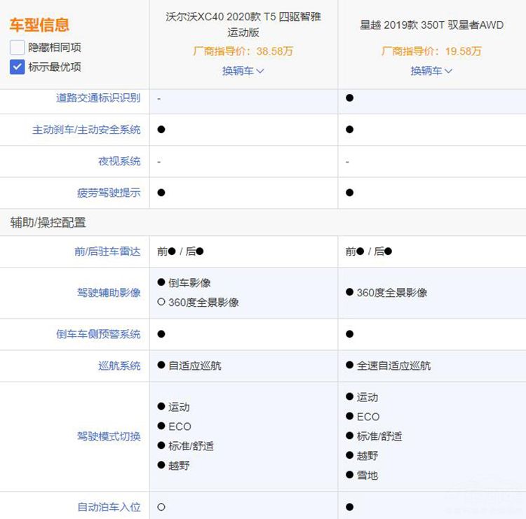The height and width of the screenshot is (519, 526).
Task: Click the XC40 dot for 疲劳驾驶提示
Action: coord(161,193)
